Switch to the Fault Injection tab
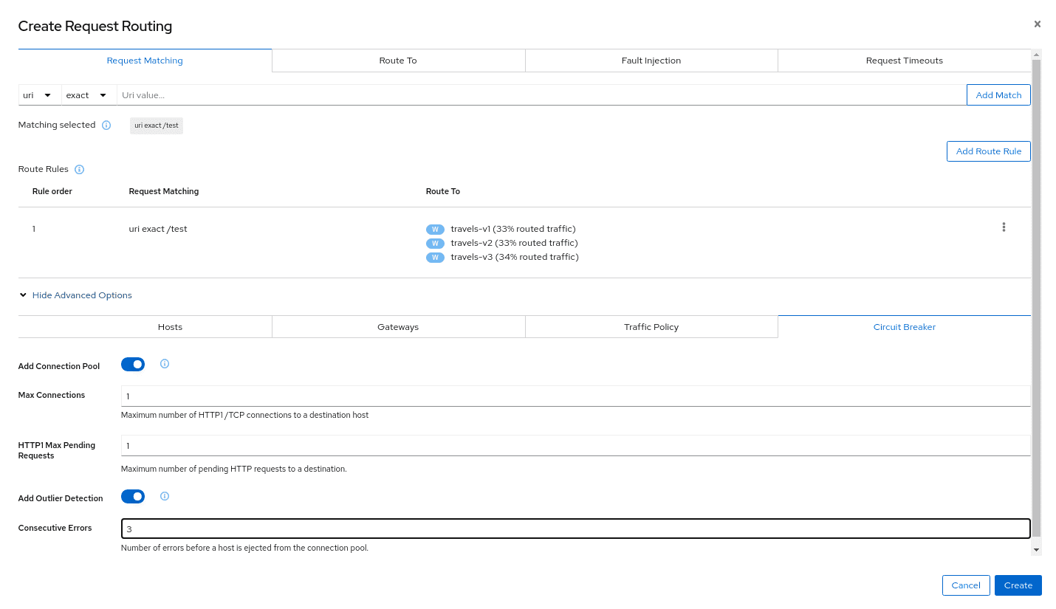Screen dimensions: 1056x609 651,61
